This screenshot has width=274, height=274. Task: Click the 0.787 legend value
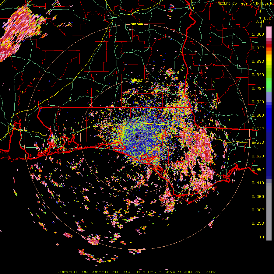click(258, 88)
